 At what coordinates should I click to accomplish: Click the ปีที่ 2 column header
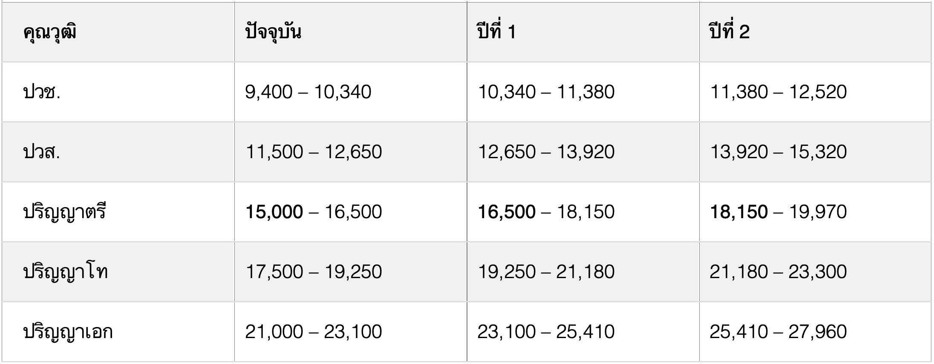tap(729, 32)
